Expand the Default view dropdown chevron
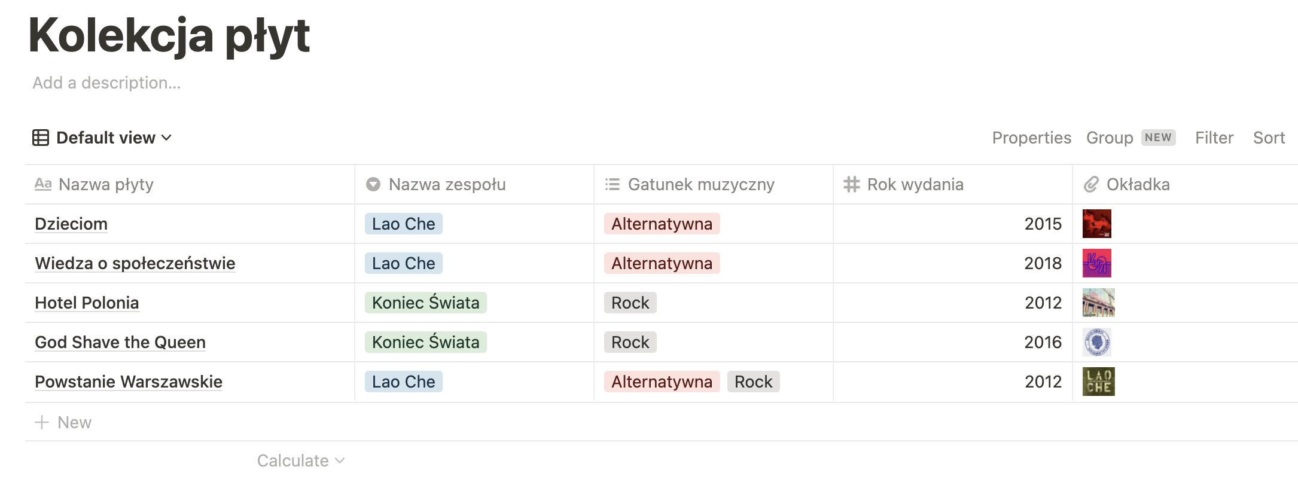Image resolution: width=1298 pixels, height=488 pixels. pos(167,138)
